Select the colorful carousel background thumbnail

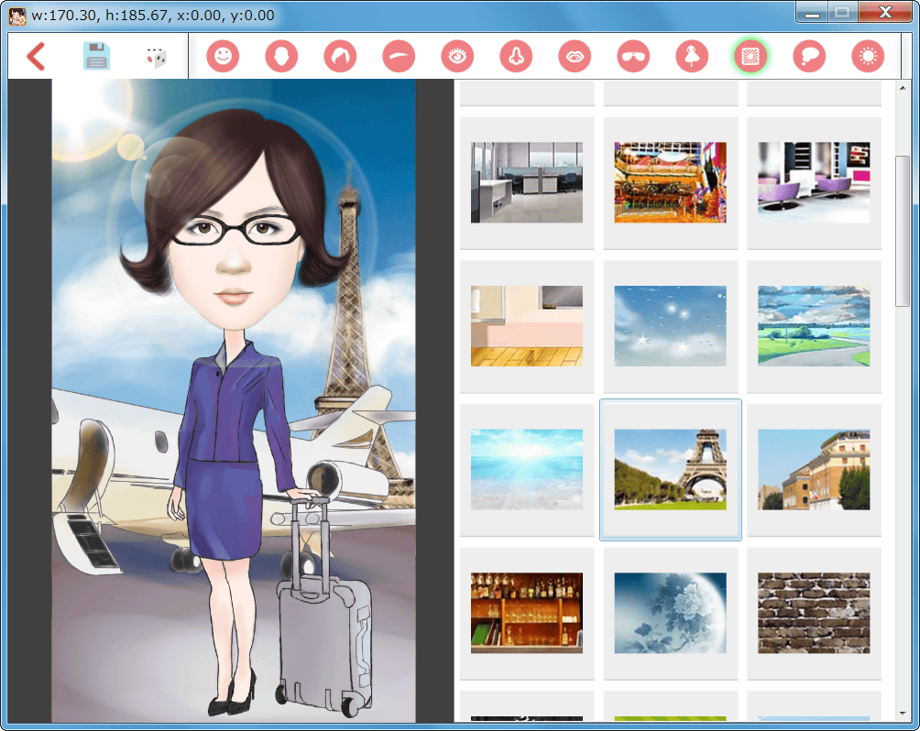click(x=670, y=182)
